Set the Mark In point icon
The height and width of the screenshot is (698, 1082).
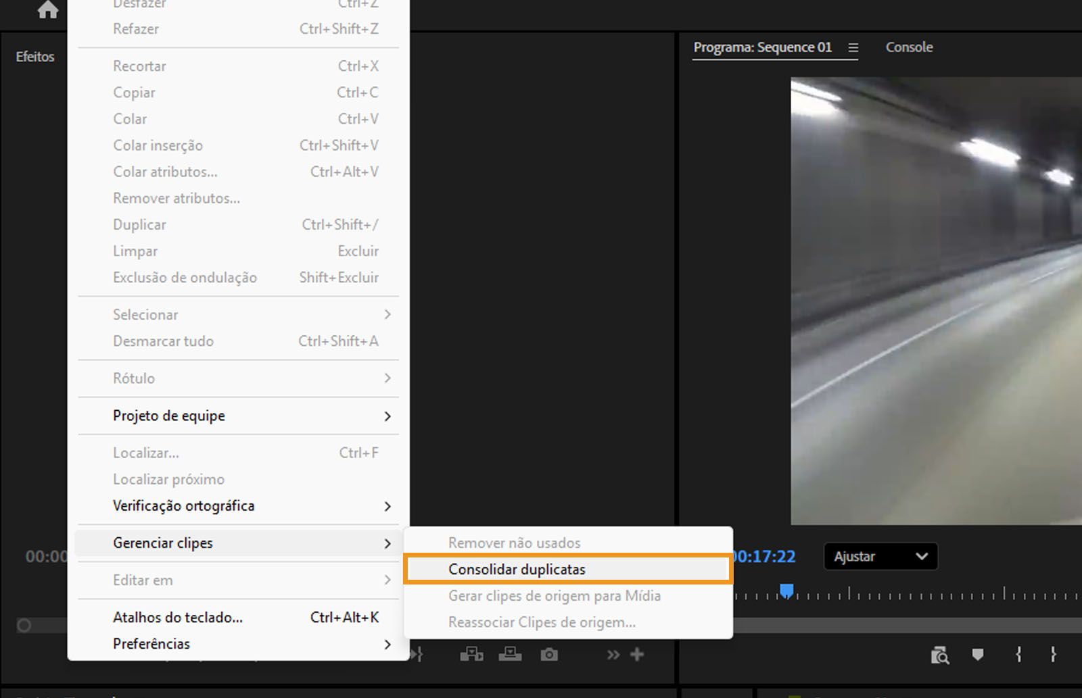(x=1019, y=654)
